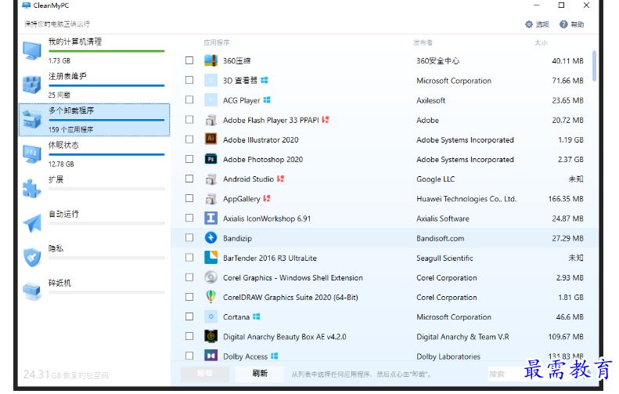Sort the list by 大小 column header
Viewport: 619px width, 394px height.
point(541,42)
